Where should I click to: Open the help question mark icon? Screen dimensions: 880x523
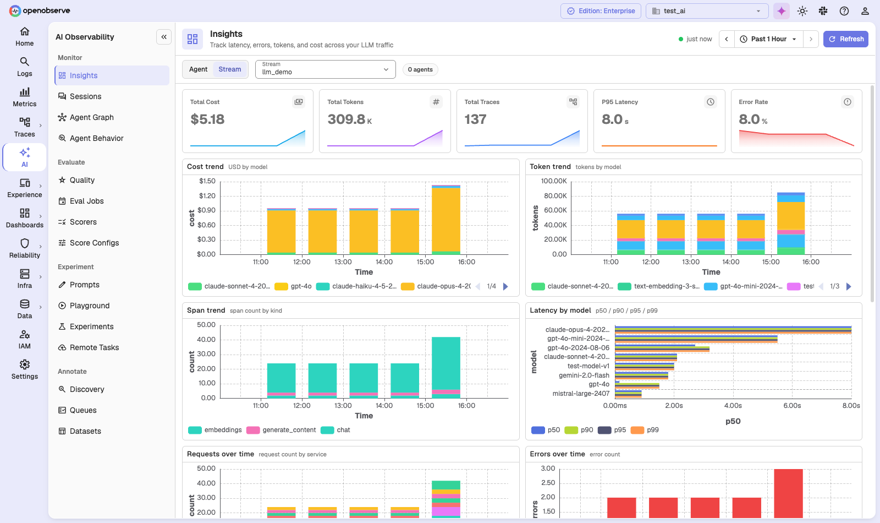coord(844,11)
